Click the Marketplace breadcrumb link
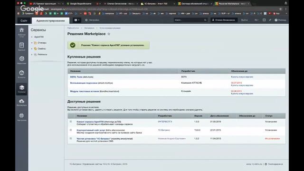304x171 pixels. (89, 28)
